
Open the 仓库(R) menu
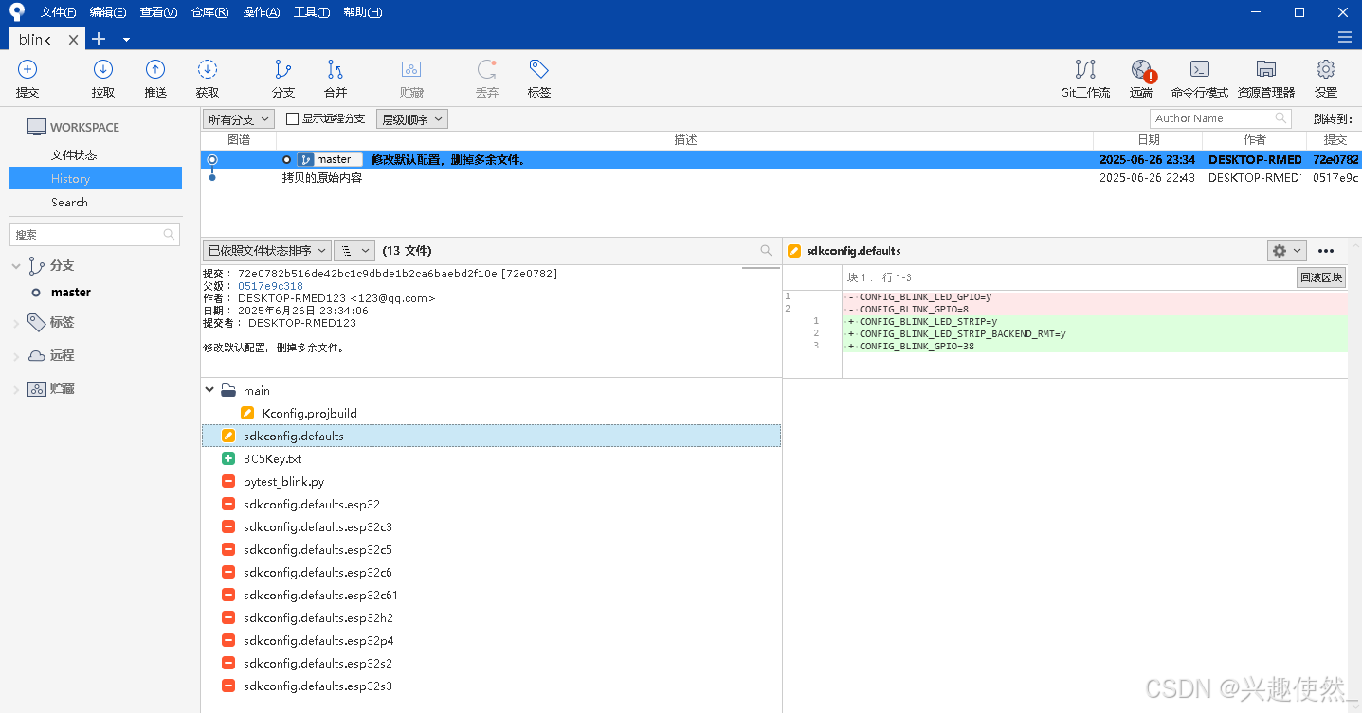click(209, 12)
